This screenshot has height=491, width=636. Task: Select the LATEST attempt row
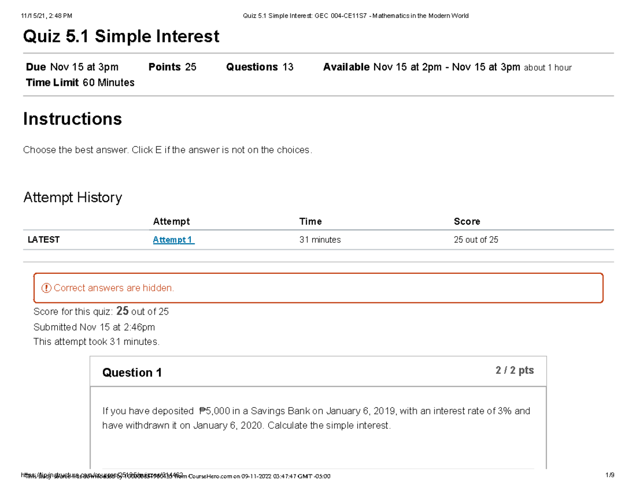click(x=43, y=239)
